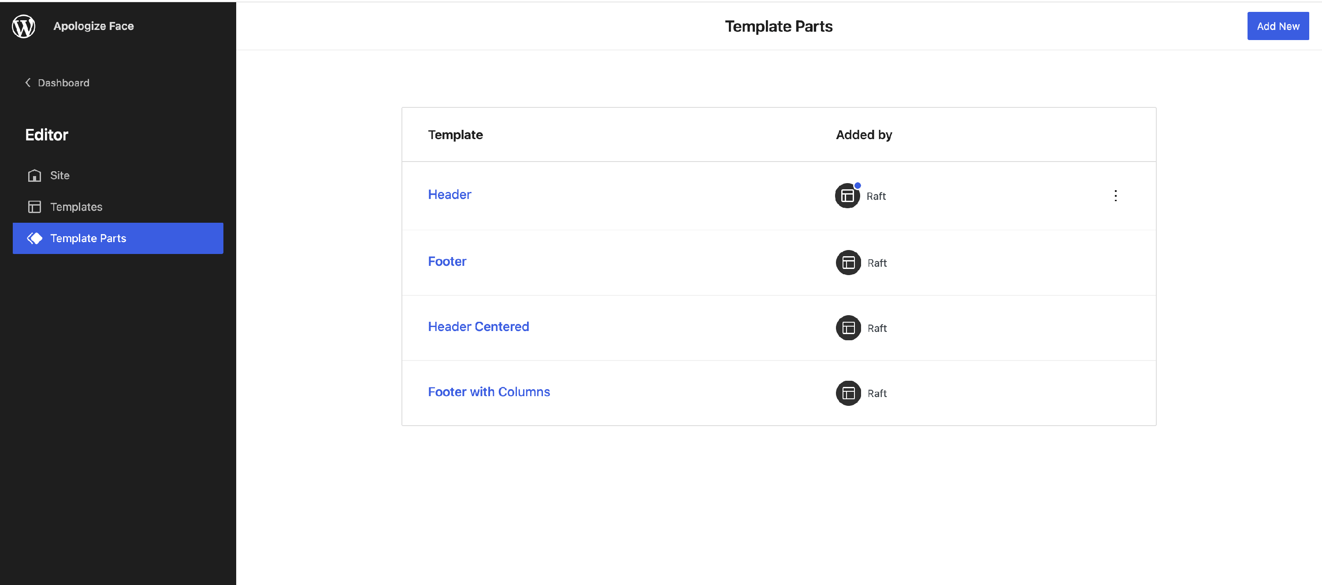
Task: Open the Header Centered template part
Action: 478,326
